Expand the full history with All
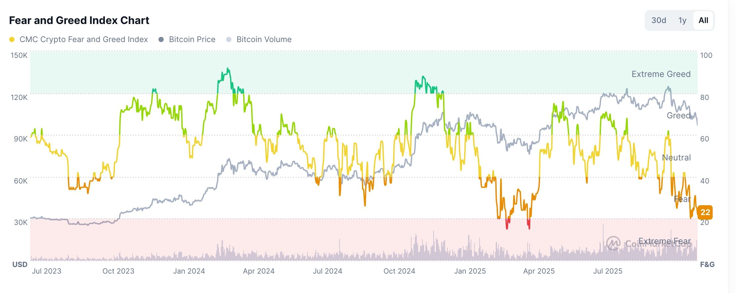Viewport: 736px width, 293px height. coord(703,20)
